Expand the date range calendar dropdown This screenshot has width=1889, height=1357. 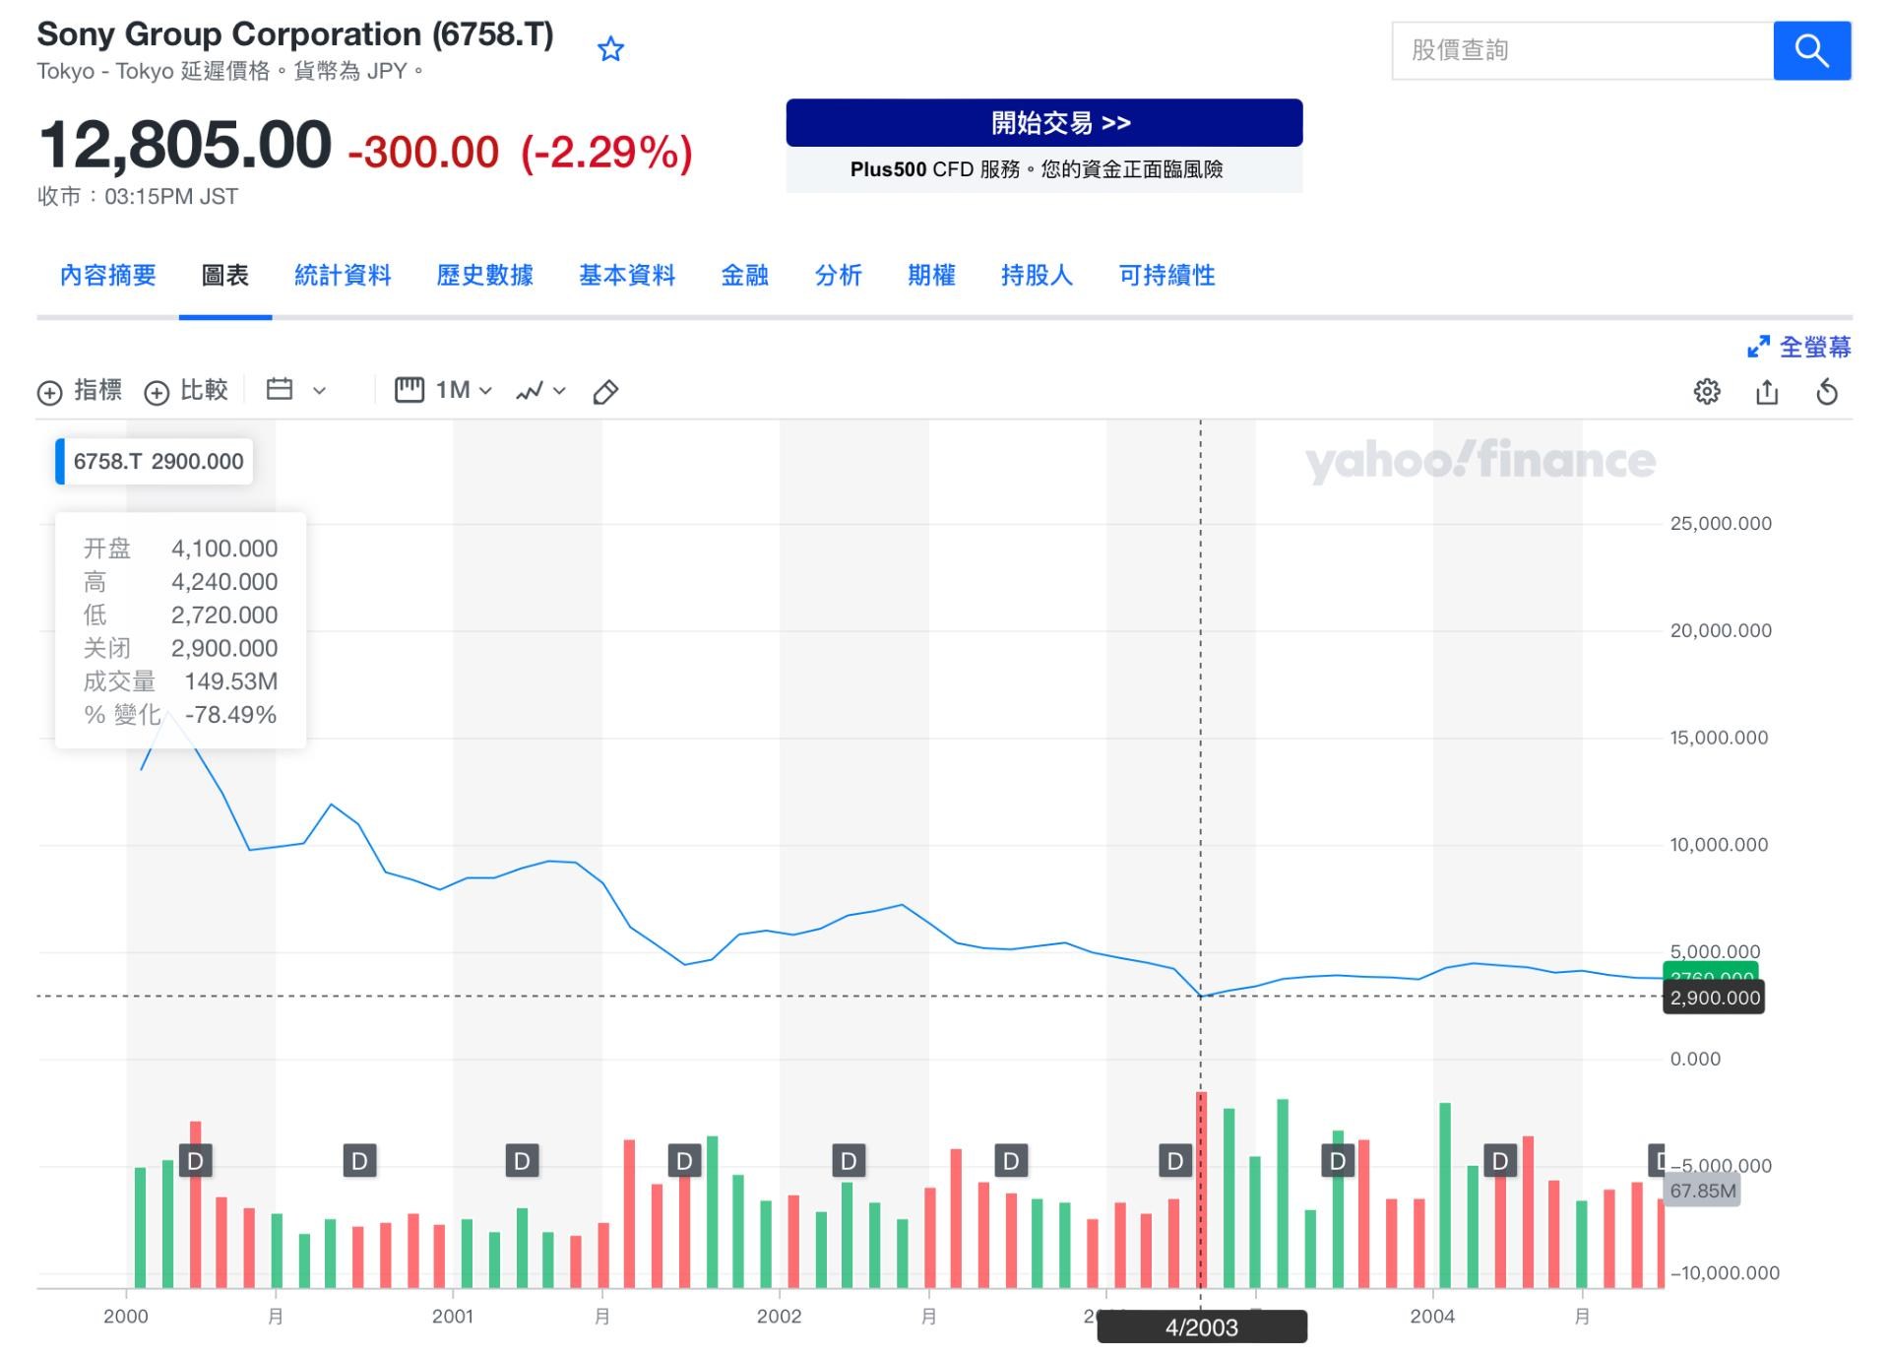click(295, 390)
